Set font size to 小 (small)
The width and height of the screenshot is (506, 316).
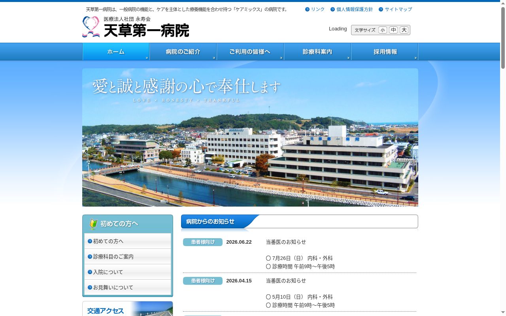pos(383,30)
